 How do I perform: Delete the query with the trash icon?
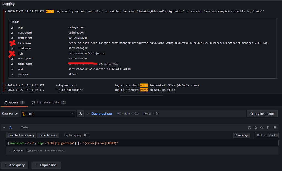(267, 127)
